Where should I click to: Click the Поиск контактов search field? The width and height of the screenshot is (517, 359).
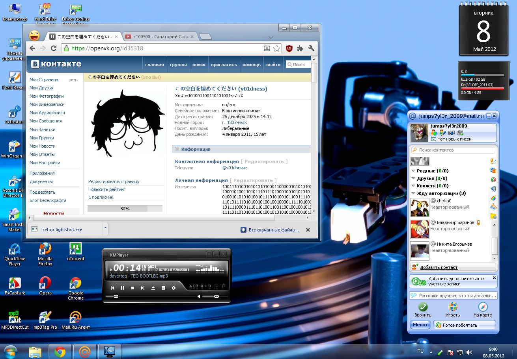click(453, 150)
